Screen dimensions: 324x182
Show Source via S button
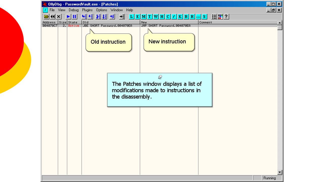pos(205,17)
